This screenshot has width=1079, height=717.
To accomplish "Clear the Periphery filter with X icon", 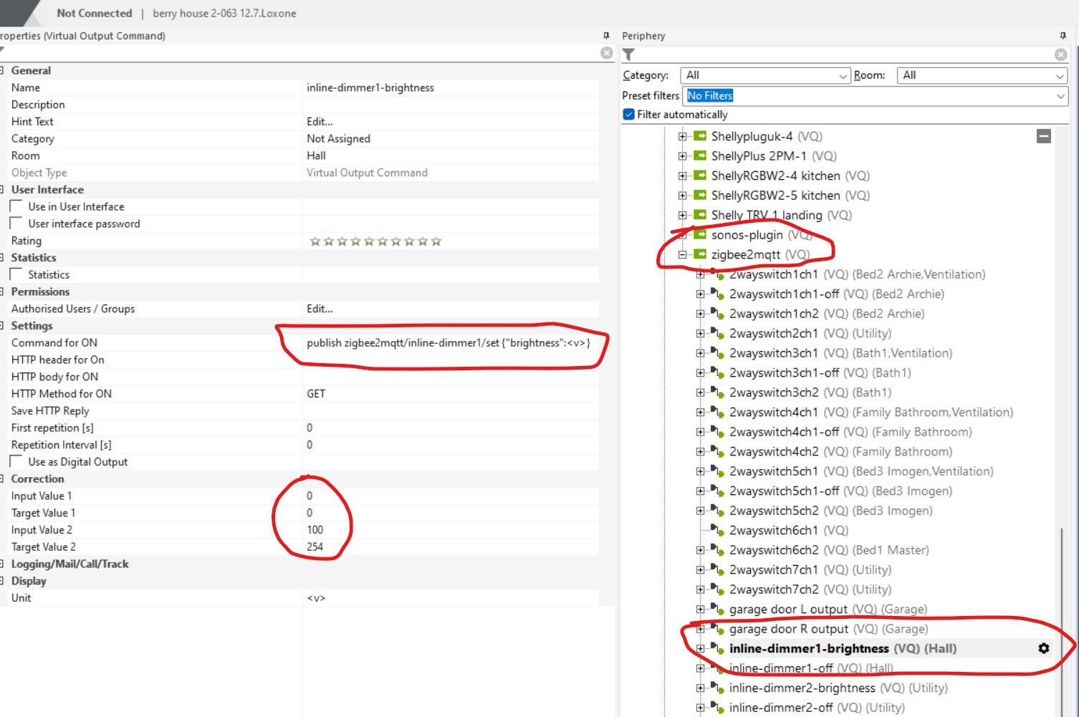I will coord(1060,54).
